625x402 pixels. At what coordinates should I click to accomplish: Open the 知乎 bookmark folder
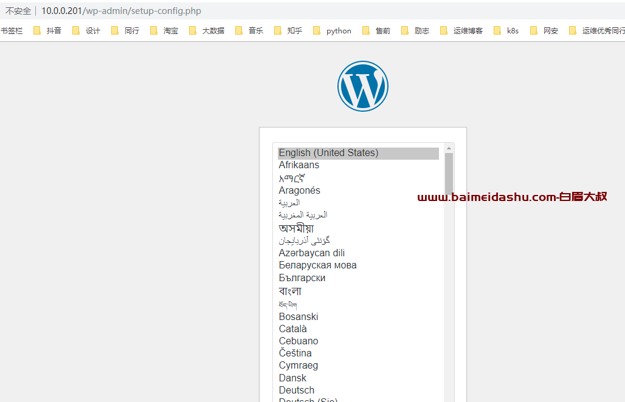[x=288, y=30]
